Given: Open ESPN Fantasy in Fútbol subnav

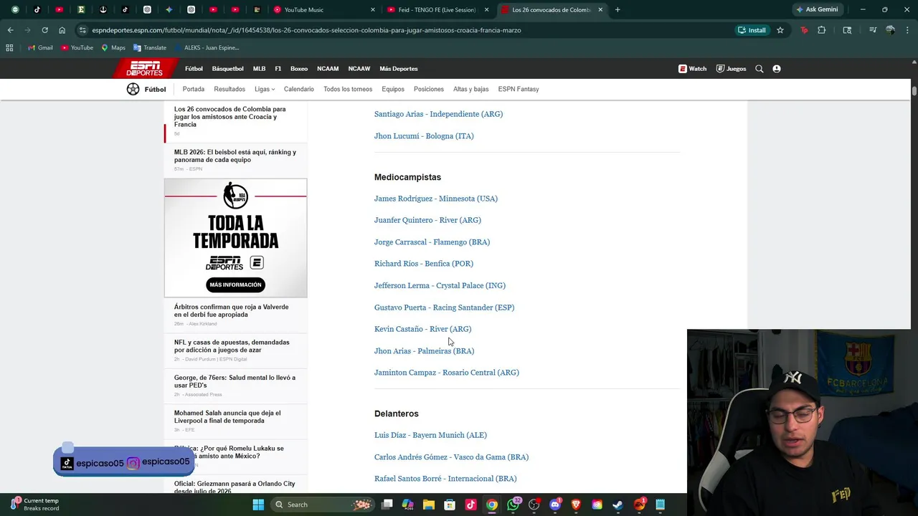Looking at the screenshot, I should tap(519, 89).
